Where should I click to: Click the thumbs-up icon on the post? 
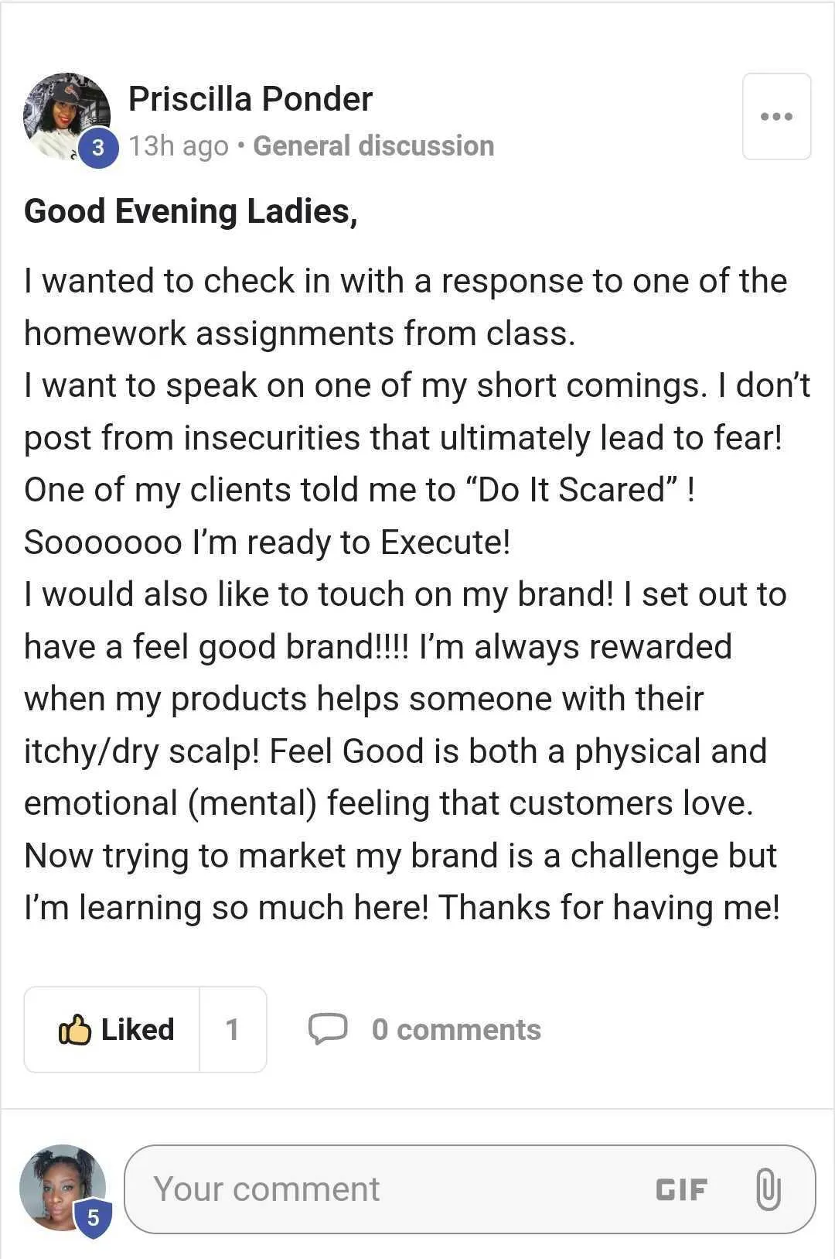pyautogui.click(x=75, y=1029)
